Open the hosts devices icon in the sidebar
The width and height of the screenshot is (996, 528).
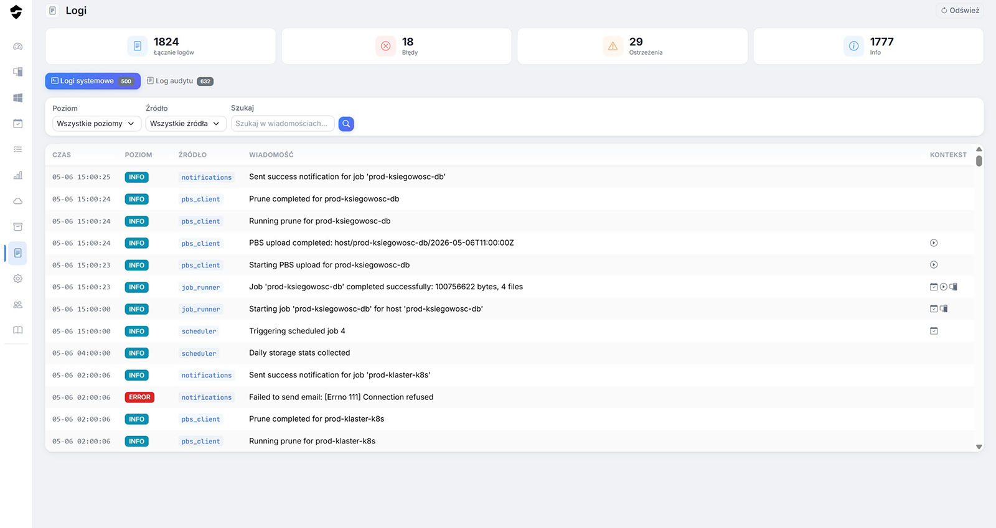tap(18, 72)
